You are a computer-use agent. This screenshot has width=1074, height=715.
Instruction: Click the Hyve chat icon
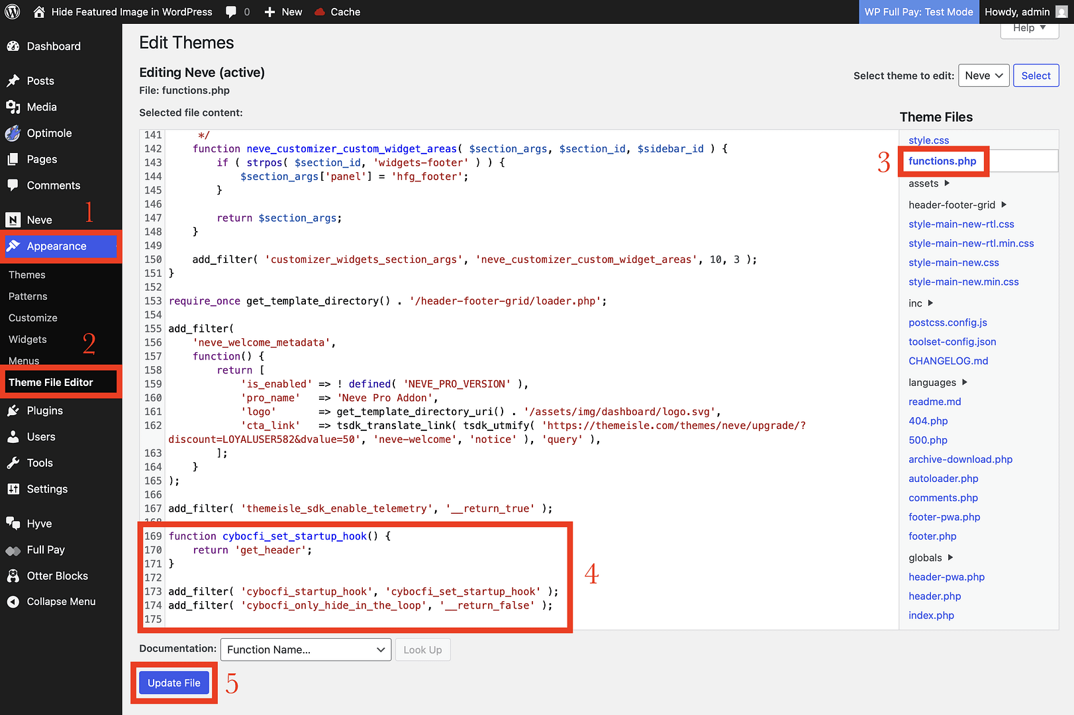tap(13, 524)
